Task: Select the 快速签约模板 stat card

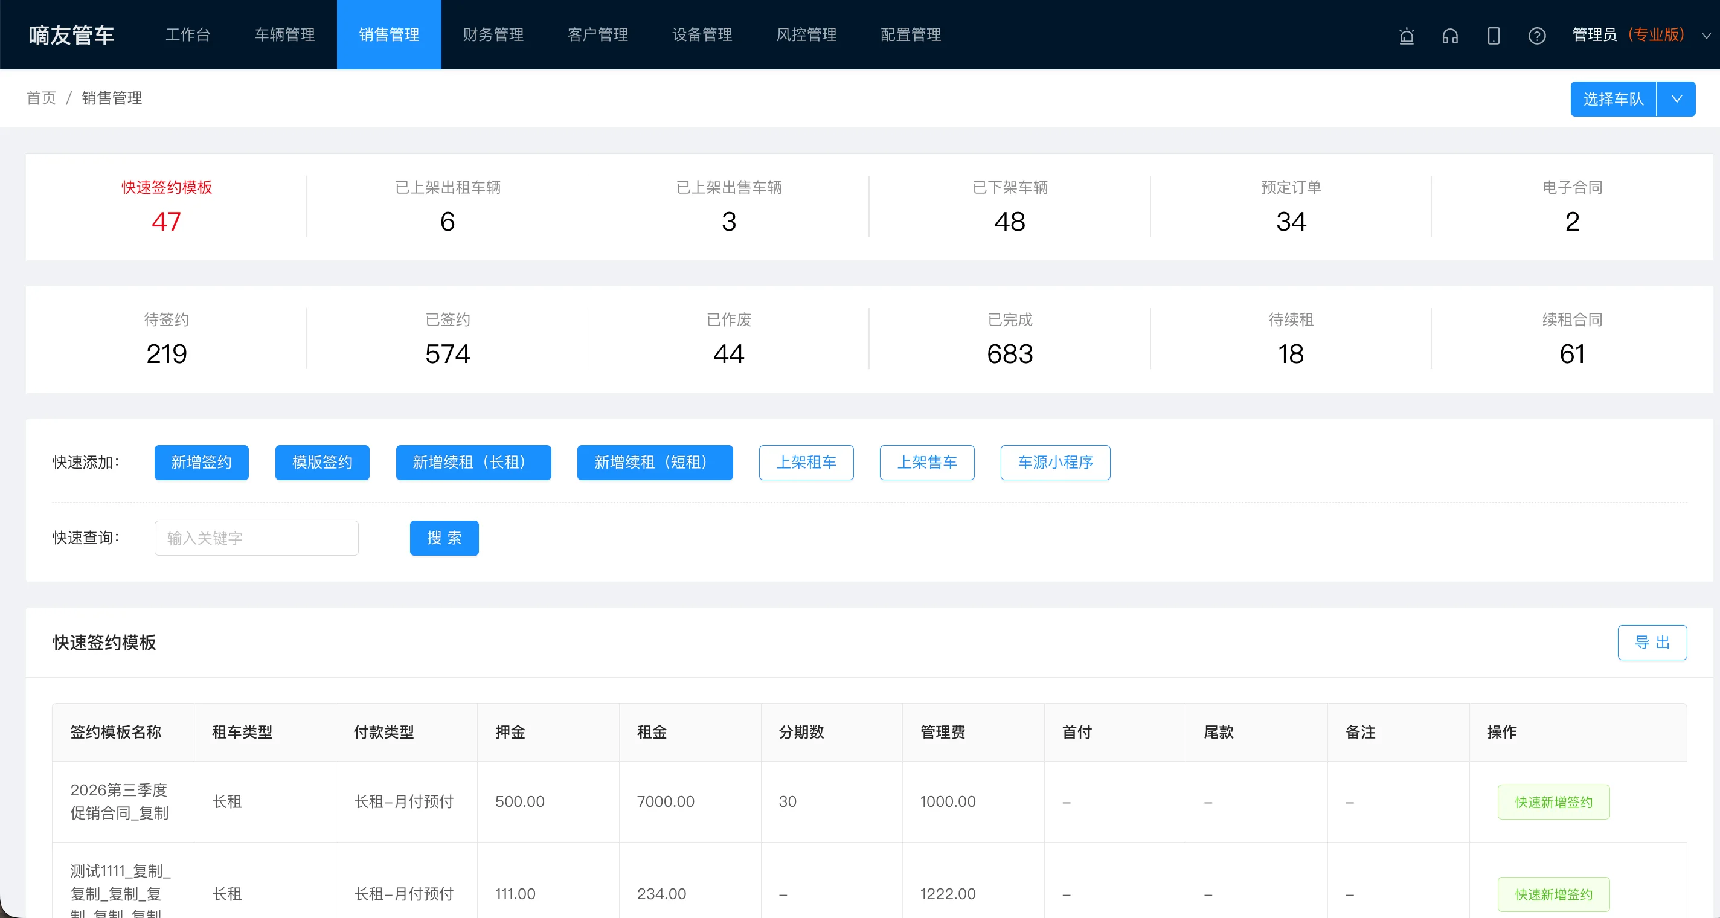Action: tap(166, 207)
